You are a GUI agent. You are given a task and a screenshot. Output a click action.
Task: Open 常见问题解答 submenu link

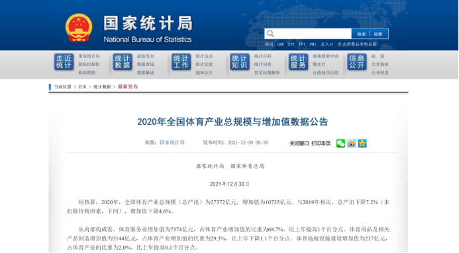(267, 73)
